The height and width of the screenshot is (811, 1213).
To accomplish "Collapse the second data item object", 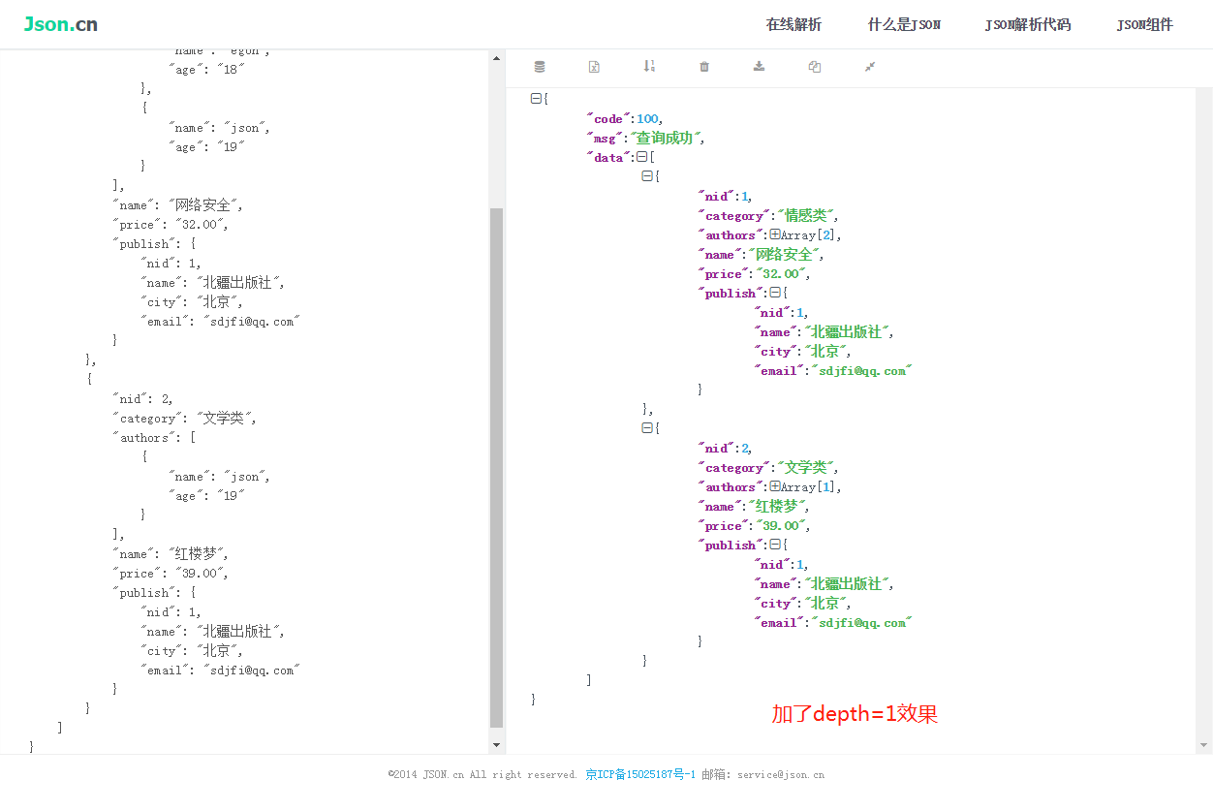I will (647, 428).
